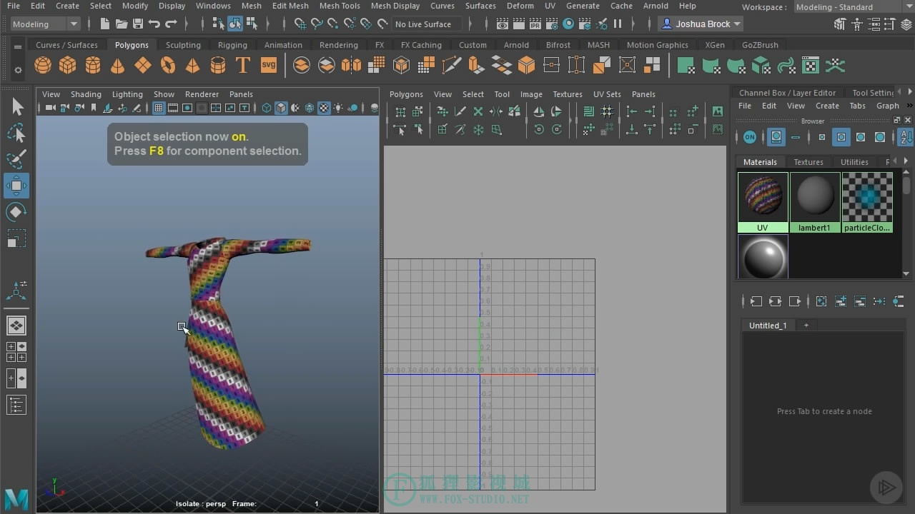The height and width of the screenshot is (514, 915).
Task: Select the Paint selection tool
Action: (16, 159)
